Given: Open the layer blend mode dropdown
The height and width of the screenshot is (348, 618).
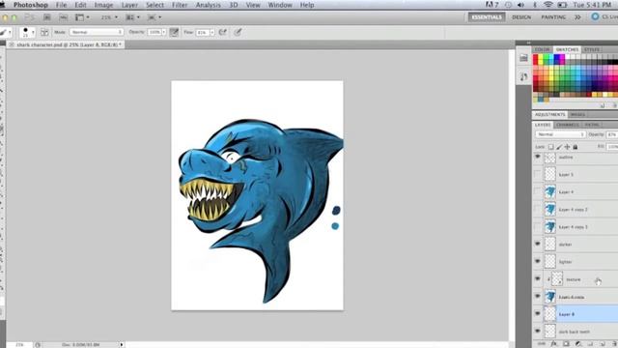Looking at the screenshot, I should pos(560,134).
